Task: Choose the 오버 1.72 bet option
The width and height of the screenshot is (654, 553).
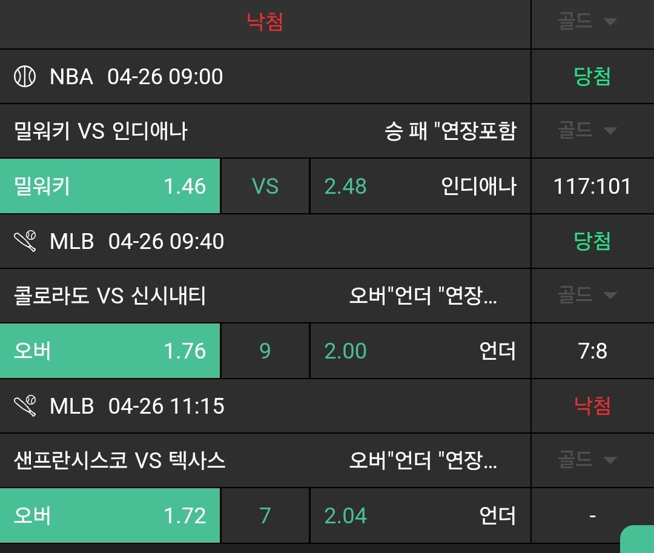Action: (x=110, y=516)
